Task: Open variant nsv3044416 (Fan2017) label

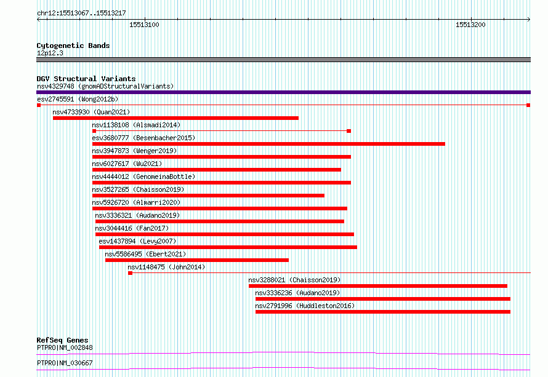Action: click(x=132, y=228)
